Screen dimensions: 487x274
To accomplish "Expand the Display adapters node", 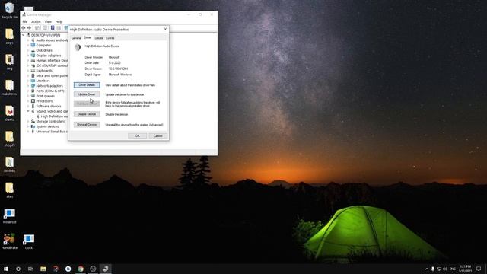I will 28,56.
